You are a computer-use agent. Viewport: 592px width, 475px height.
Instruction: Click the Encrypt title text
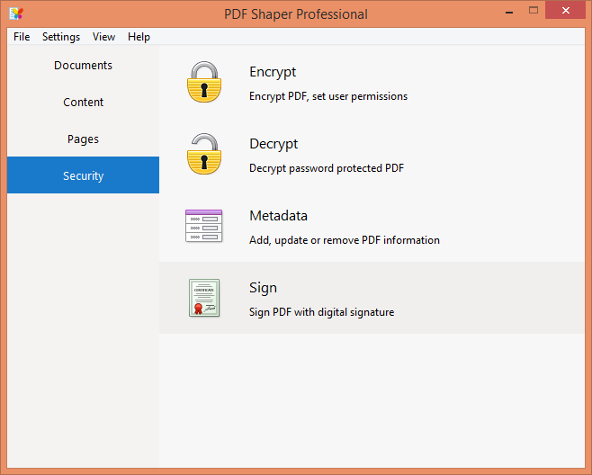(x=273, y=72)
